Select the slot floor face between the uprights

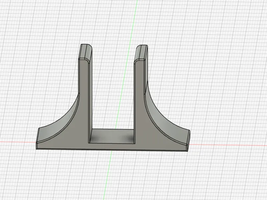coord(111,136)
